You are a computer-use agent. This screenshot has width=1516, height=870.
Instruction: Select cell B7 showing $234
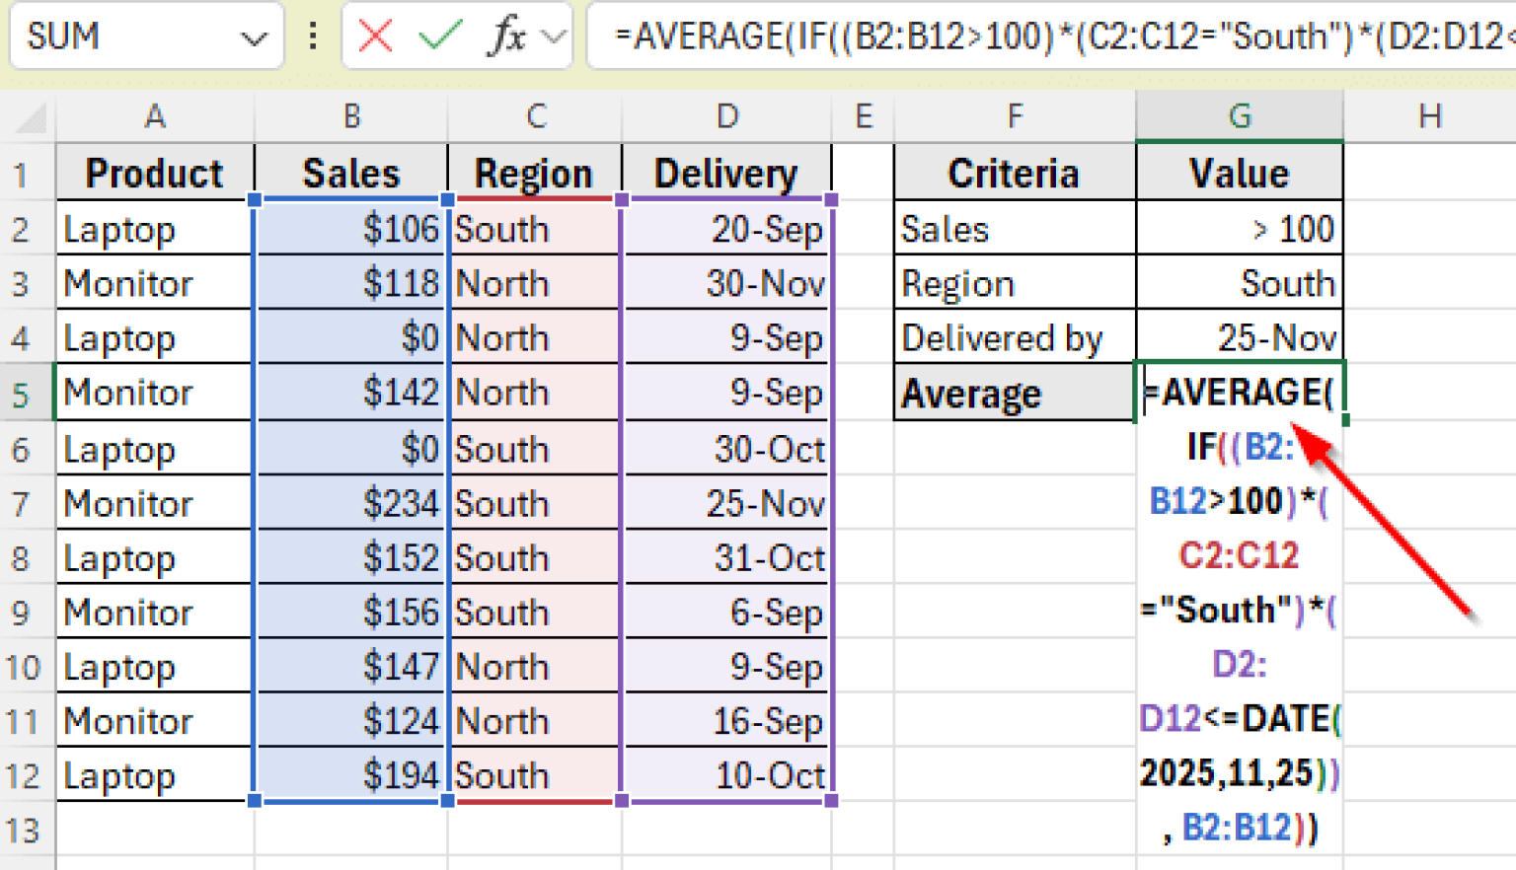point(351,503)
